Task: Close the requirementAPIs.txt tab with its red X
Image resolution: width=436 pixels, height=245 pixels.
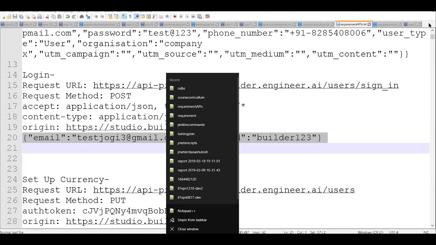Action: (369, 24)
